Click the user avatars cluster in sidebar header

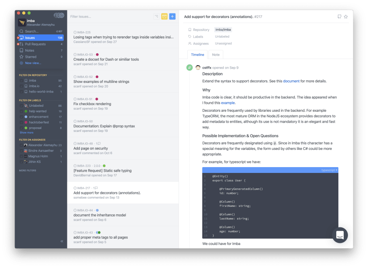click(59, 15)
